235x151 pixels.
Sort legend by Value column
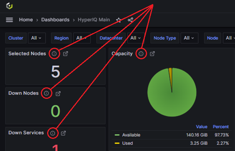[202, 127]
